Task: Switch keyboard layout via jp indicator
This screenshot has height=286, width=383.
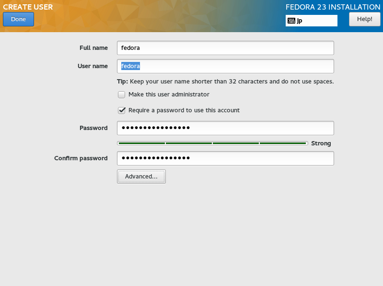Action: (312, 21)
